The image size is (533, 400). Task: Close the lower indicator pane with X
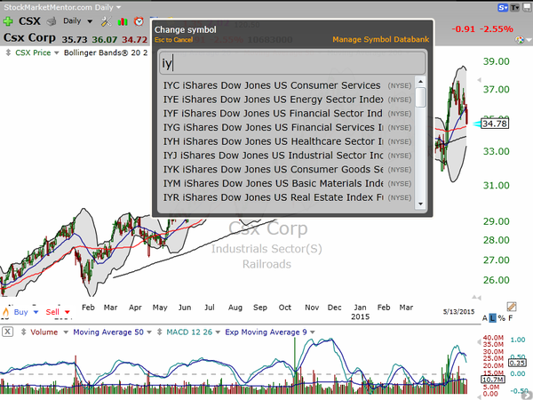[7, 332]
